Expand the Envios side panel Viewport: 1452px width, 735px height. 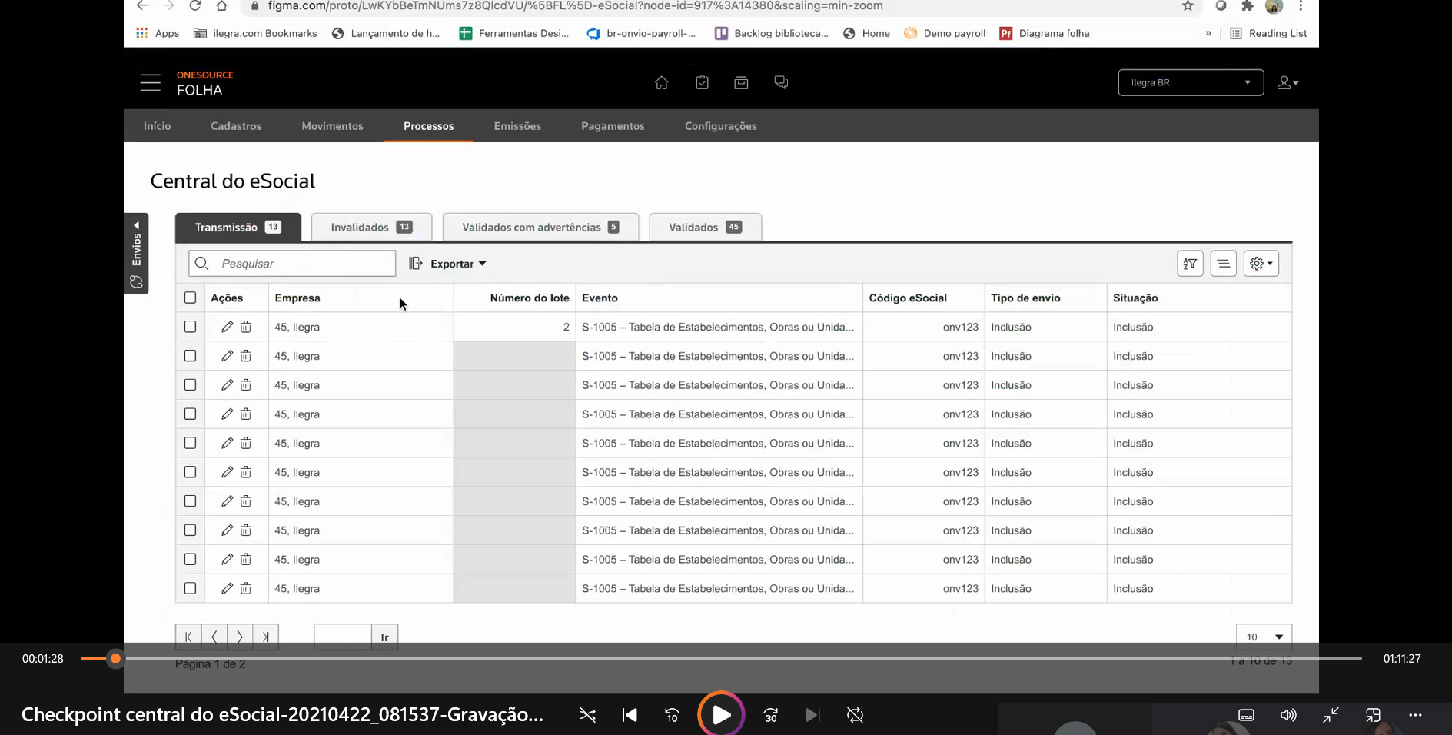136,253
